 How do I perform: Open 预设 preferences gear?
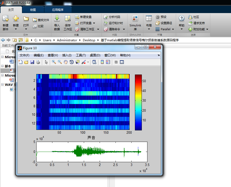pyautogui.click(x=161, y=17)
